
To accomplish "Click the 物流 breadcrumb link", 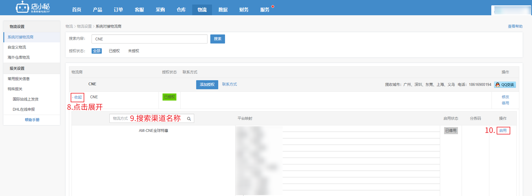I will tap(69, 26).
